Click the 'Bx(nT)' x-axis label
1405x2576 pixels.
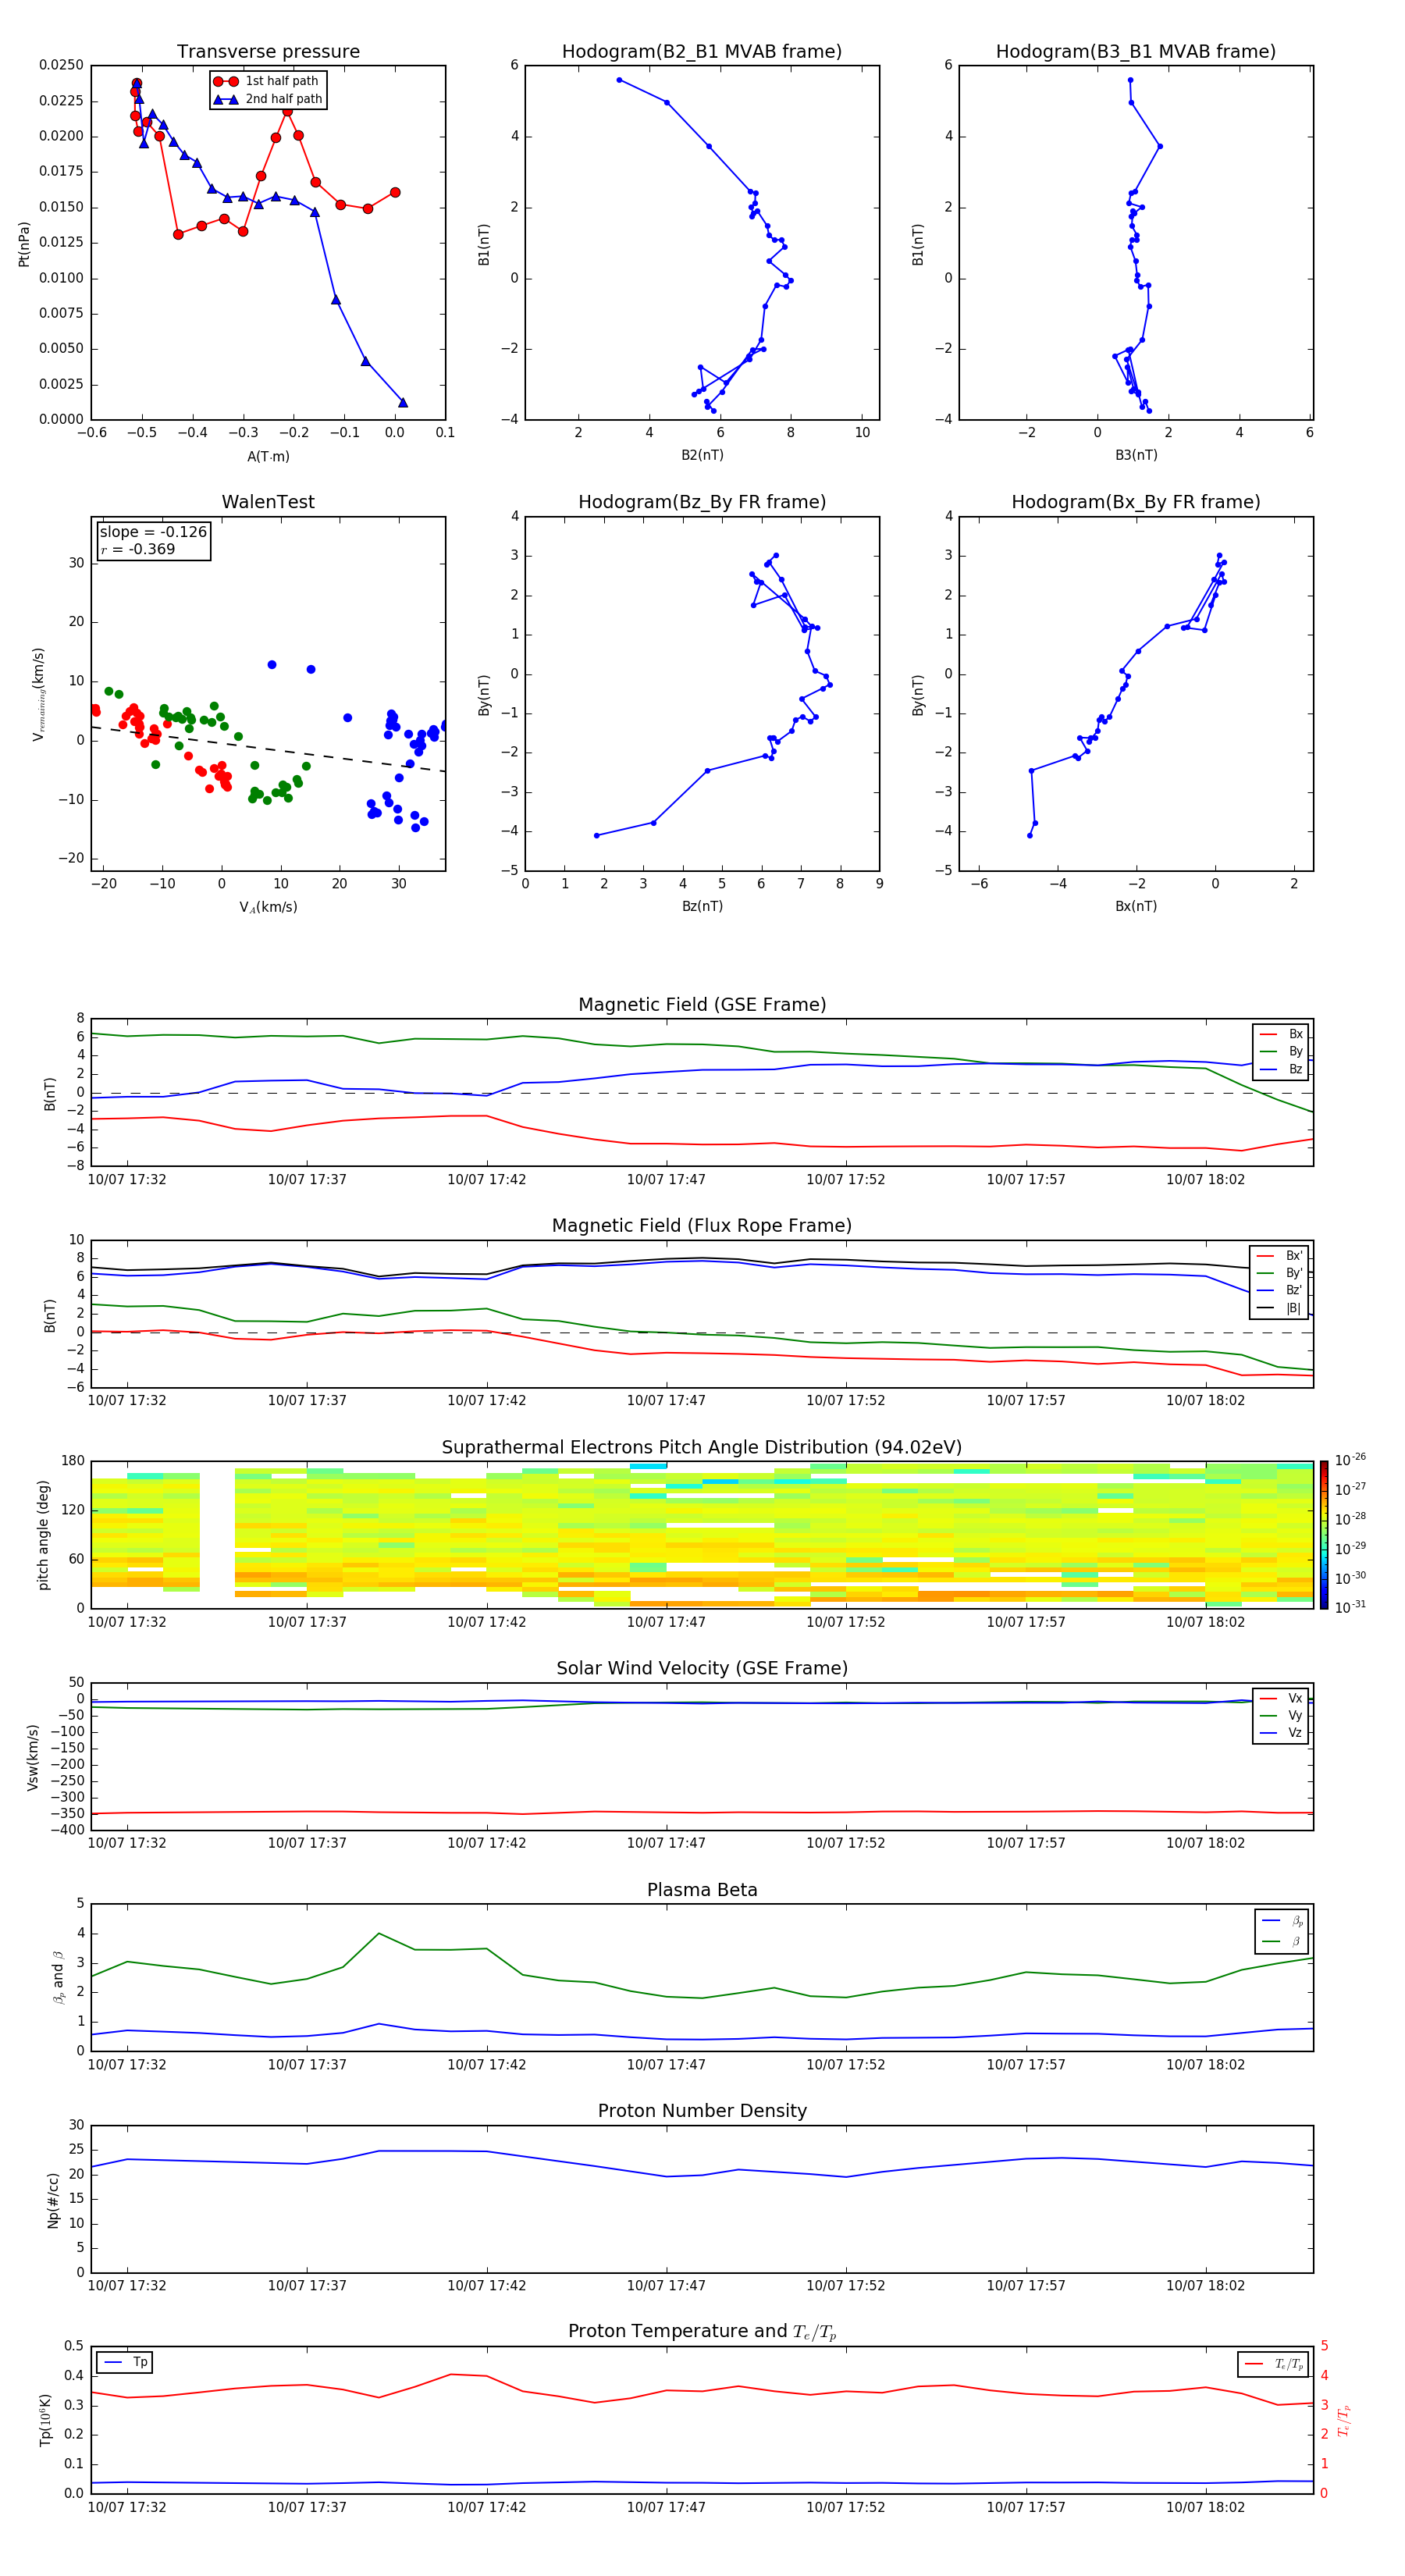point(1136,906)
